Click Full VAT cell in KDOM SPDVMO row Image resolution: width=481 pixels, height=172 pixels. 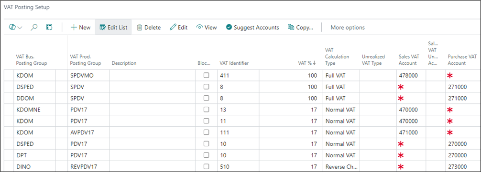pos(341,75)
